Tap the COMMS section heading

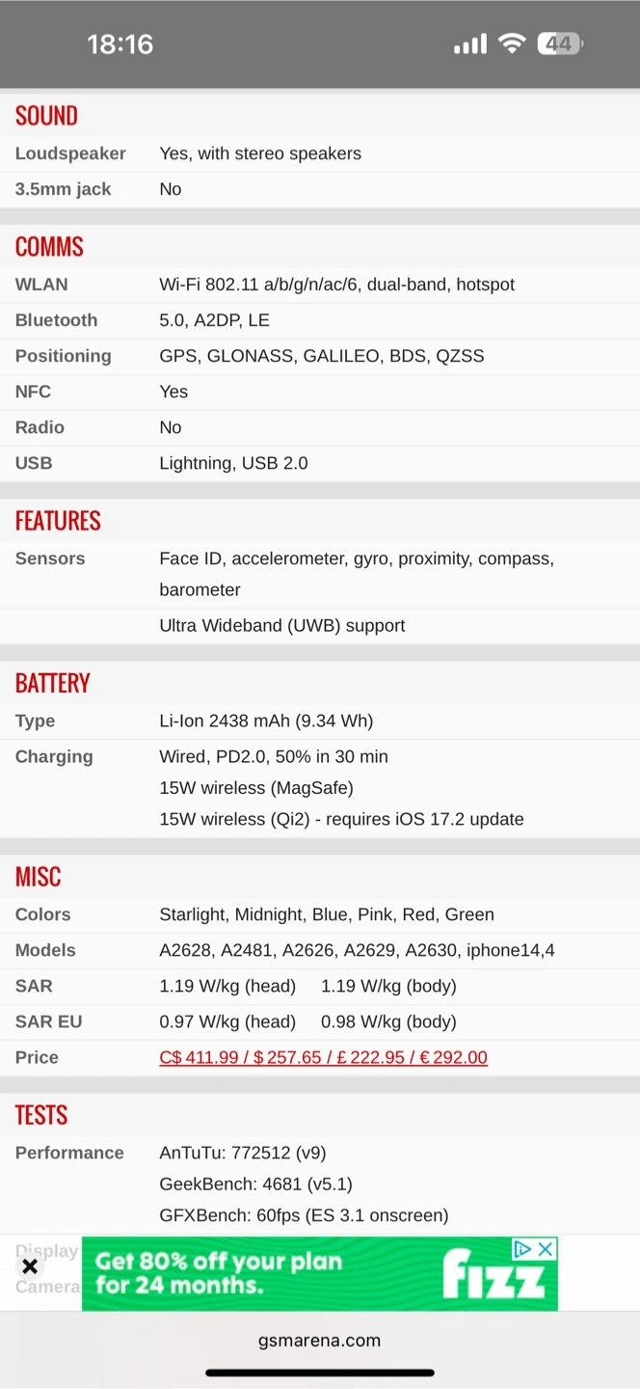point(49,247)
